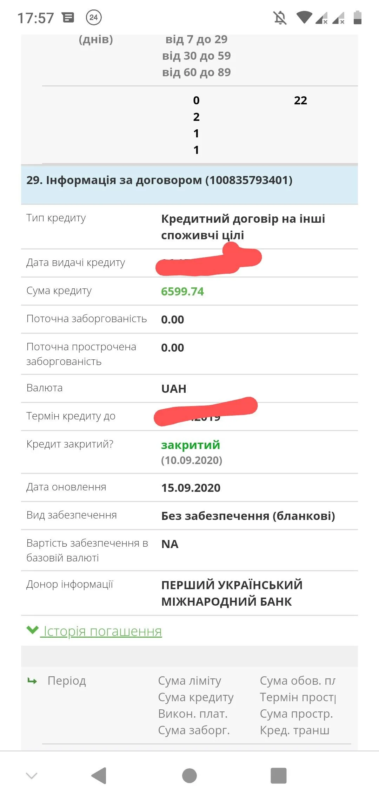Tap the green loan amount 6599.74
This screenshot has height=801, width=379.
click(182, 291)
